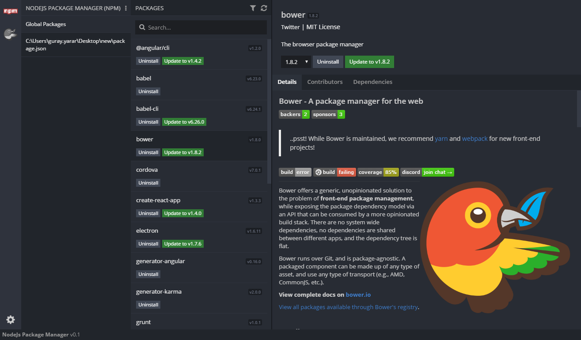The height and width of the screenshot is (340, 581).
Task: Open the yarn link
Action: [441, 139]
